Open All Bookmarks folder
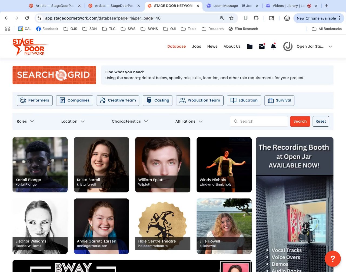 click(x=327, y=29)
